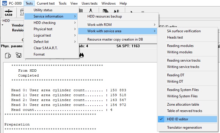Click the SAS0 port icon in toolbar
The image size is (220, 133).
(8, 13)
